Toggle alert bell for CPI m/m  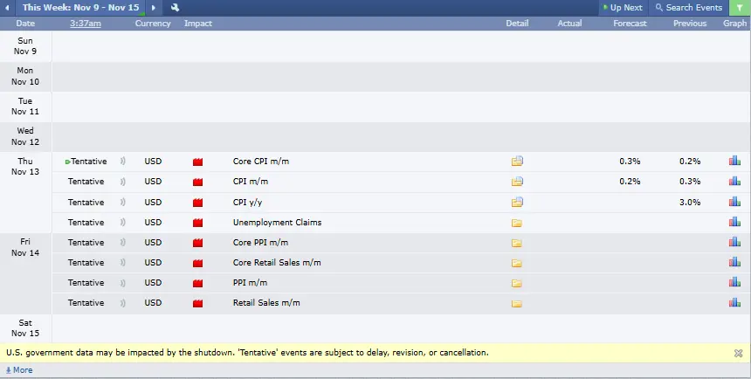click(x=123, y=182)
